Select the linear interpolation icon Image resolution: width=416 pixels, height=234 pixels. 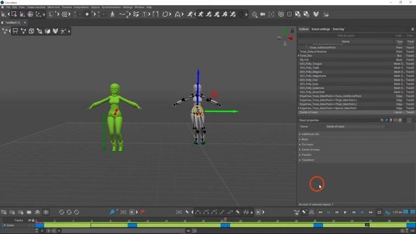point(222,212)
